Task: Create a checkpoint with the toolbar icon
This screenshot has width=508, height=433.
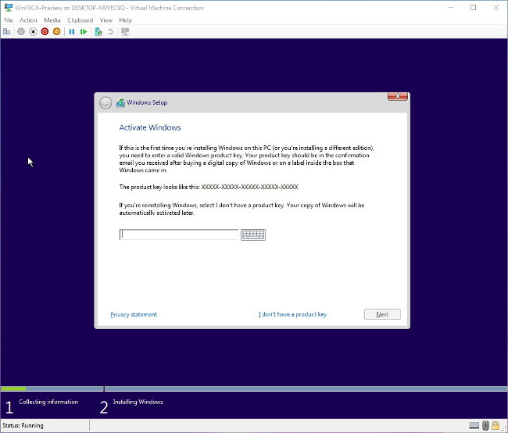Action: (x=98, y=32)
